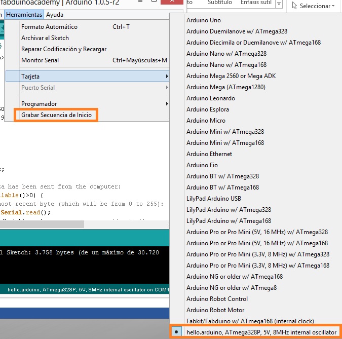Image resolution: width=342 pixels, height=339 pixels.
Task: Close the Arduino window
Action: click(172, 2)
